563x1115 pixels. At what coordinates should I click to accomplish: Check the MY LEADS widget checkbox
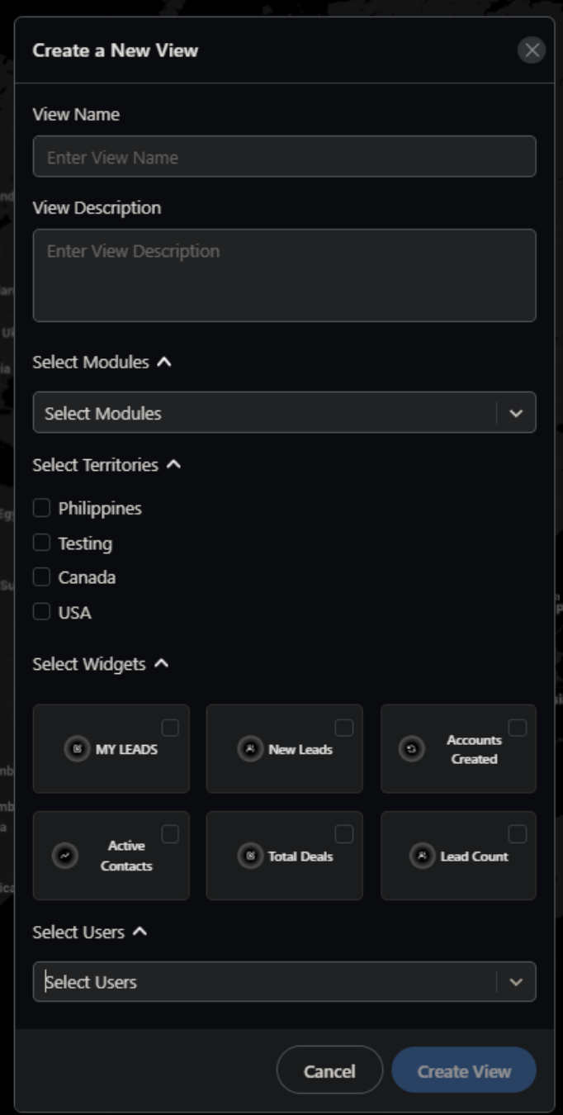(170, 728)
